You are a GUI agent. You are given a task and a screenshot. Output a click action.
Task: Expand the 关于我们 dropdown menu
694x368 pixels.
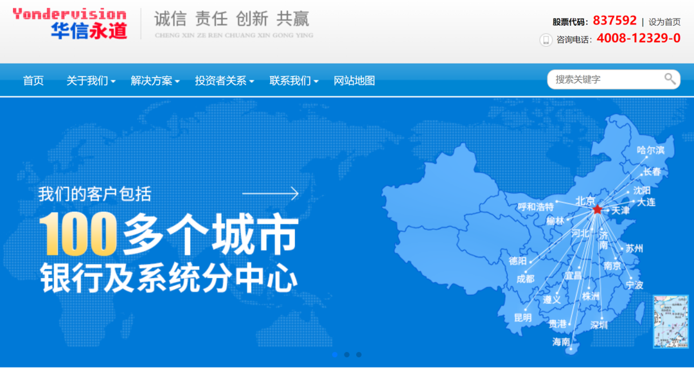(x=91, y=80)
